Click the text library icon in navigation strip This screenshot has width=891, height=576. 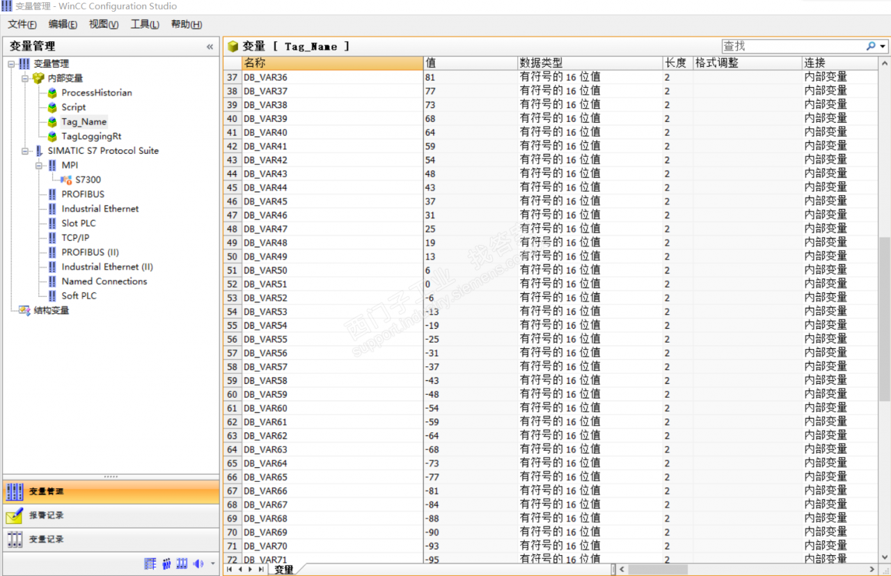tap(150, 563)
